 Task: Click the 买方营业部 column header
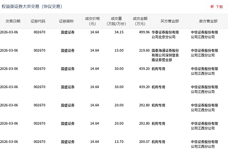click(x=170, y=21)
